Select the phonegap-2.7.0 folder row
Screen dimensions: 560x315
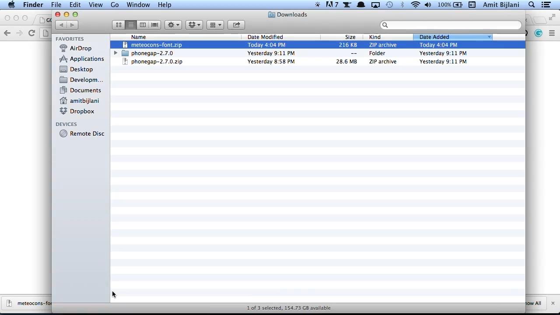coord(318,53)
